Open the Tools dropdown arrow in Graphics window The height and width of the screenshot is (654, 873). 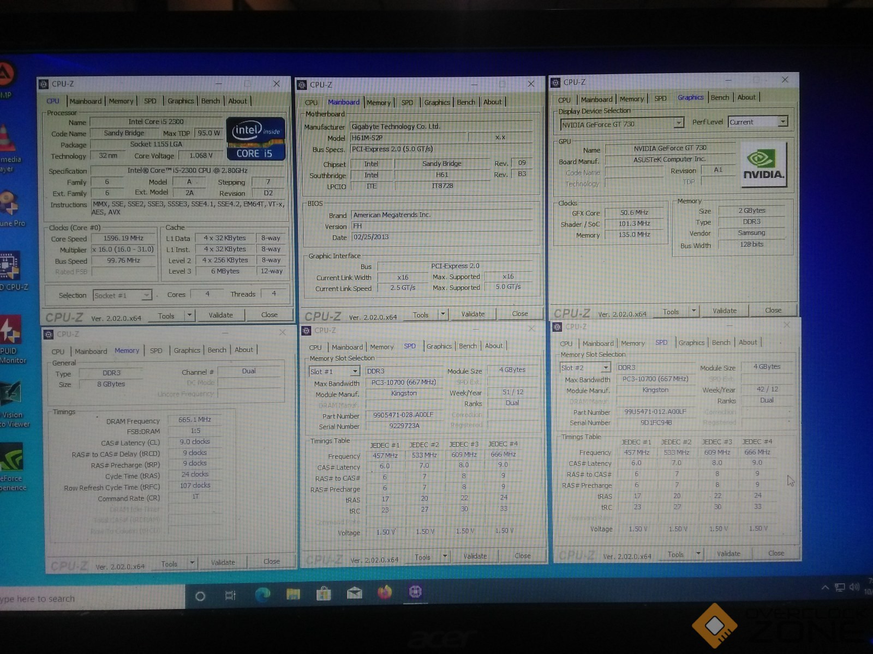[x=693, y=311]
